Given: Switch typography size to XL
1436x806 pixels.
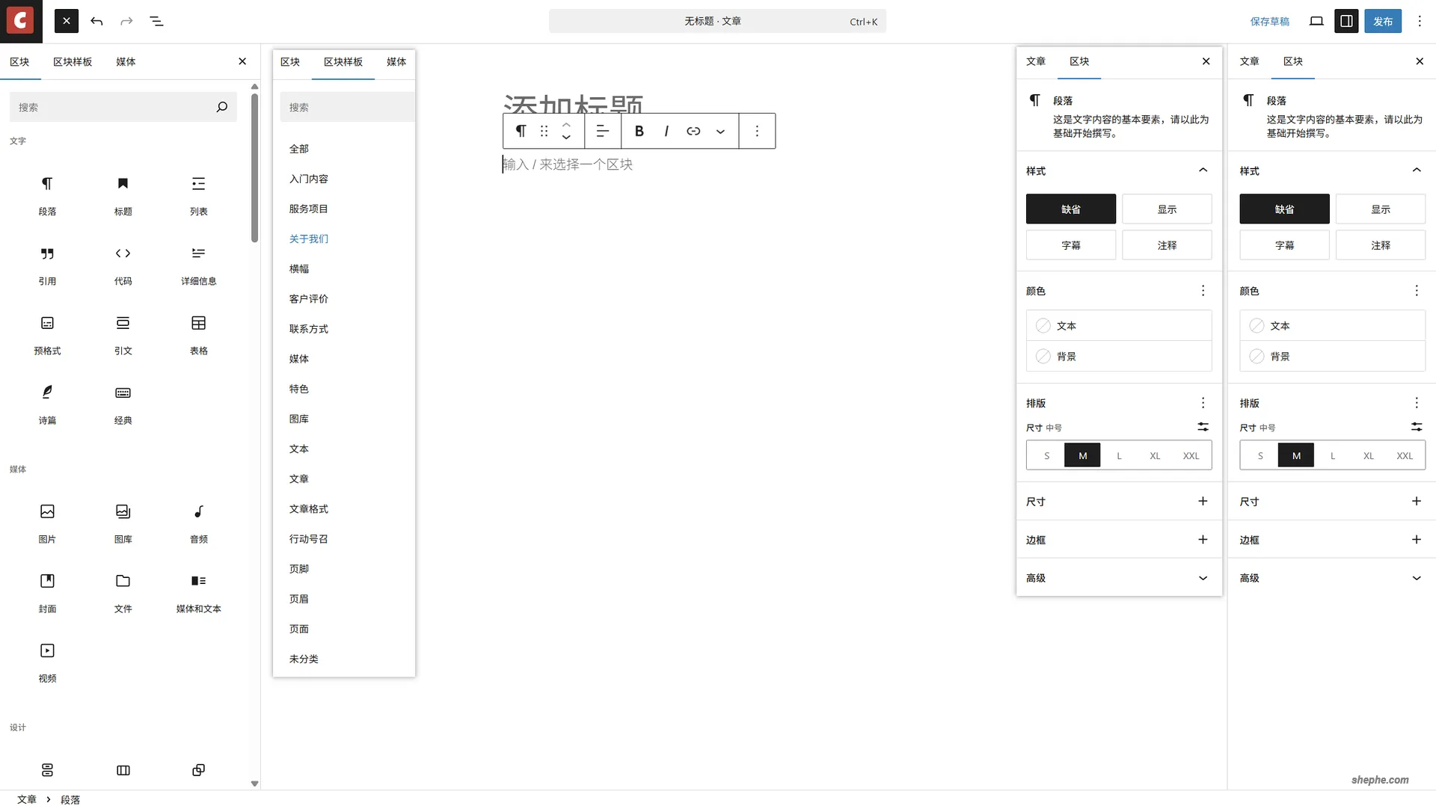Looking at the screenshot, I should [x=1155, y=455].
